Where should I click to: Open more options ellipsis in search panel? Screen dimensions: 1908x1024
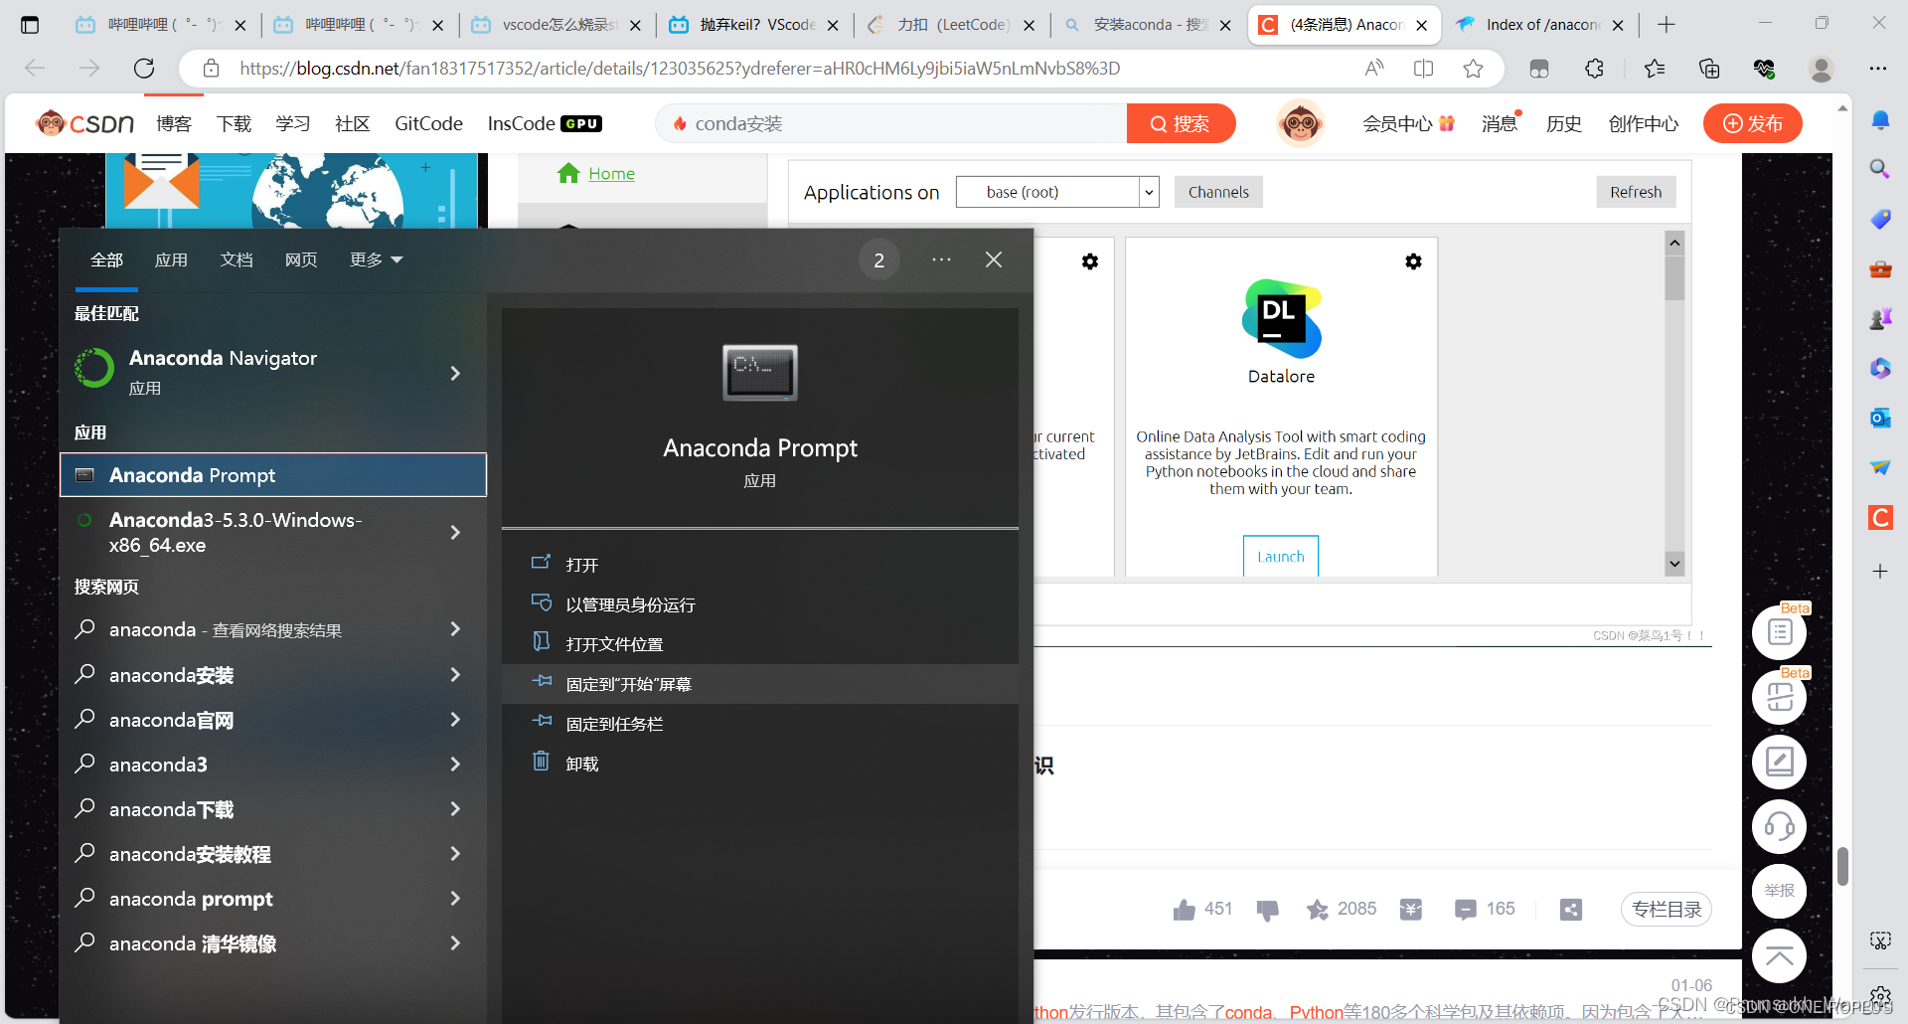pos(941,259)
